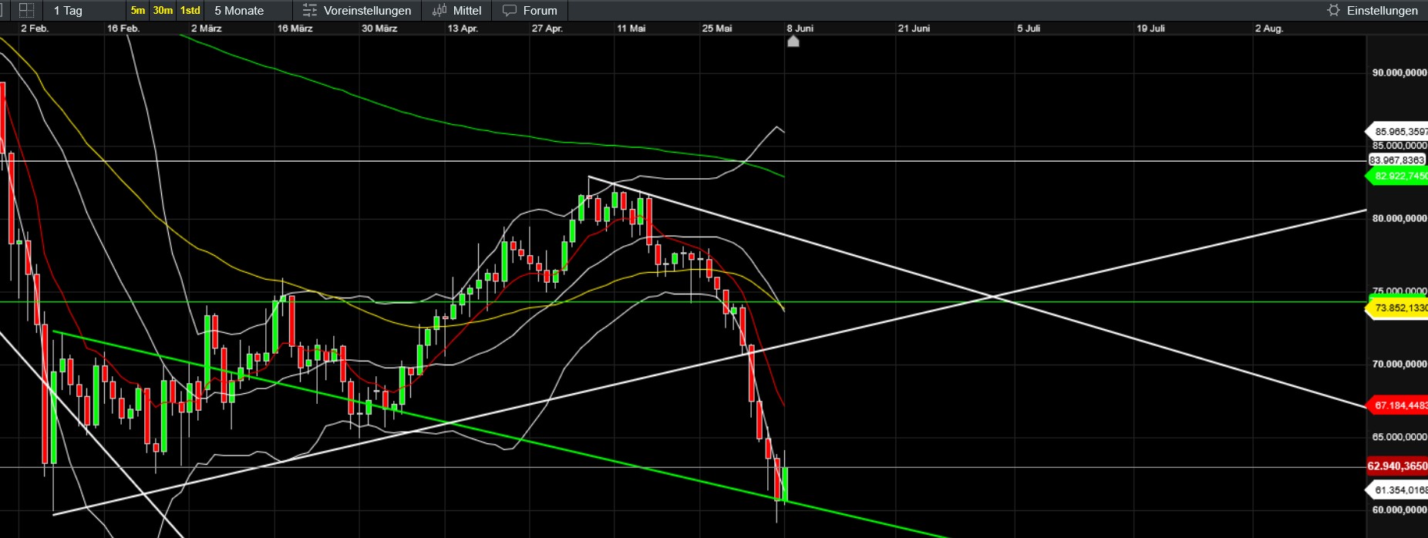Screen dimensions: 1428x538
Task: Click the 16 März date axis label
Action: pos(295,29)
